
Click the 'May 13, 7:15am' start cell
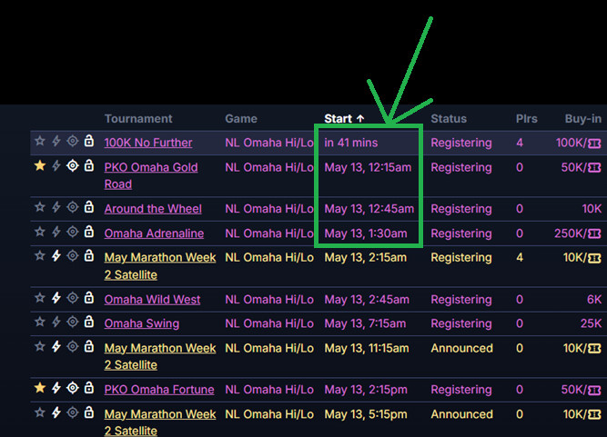[365, 323]
